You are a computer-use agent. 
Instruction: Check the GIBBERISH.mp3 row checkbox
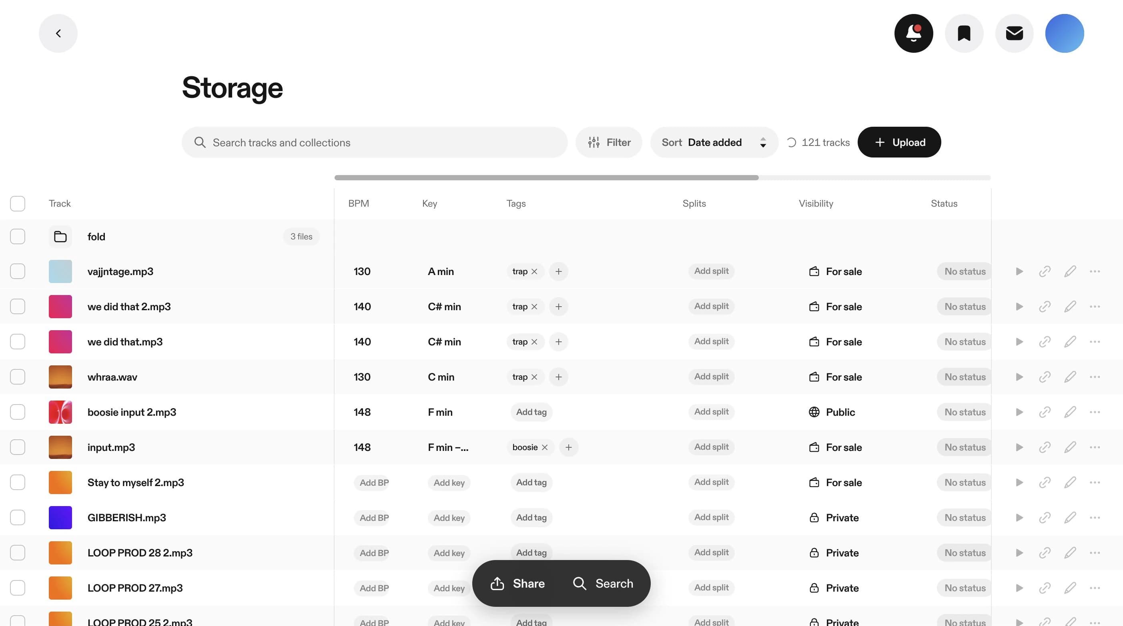click(18, 518)
